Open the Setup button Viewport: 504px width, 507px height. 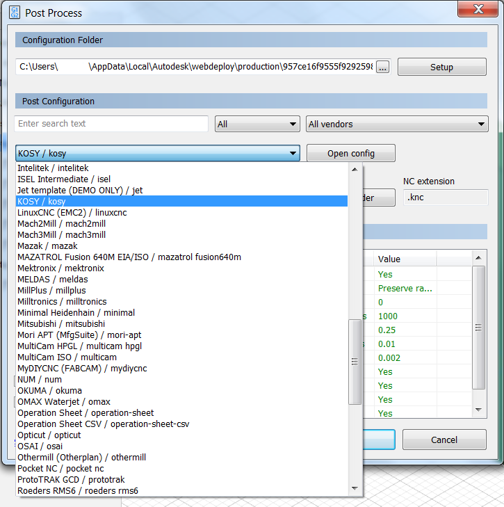441,67
